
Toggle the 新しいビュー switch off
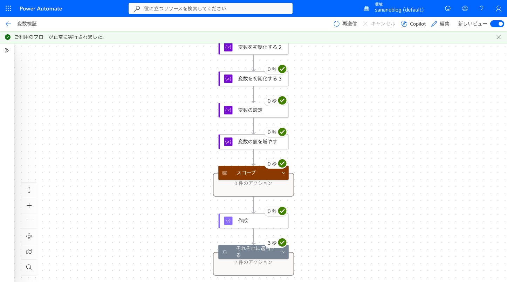[x=497, y=24]
